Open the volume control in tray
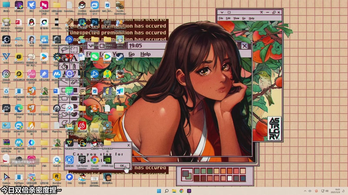Screen dimensions: 348x195 [x=327, y=191]
